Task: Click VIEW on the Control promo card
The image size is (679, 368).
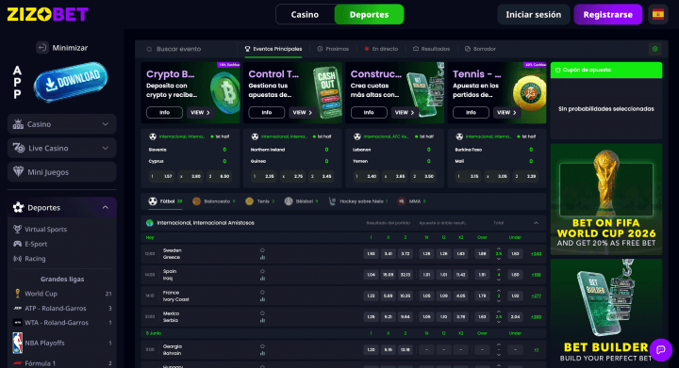Action: (x=303, y=112)
